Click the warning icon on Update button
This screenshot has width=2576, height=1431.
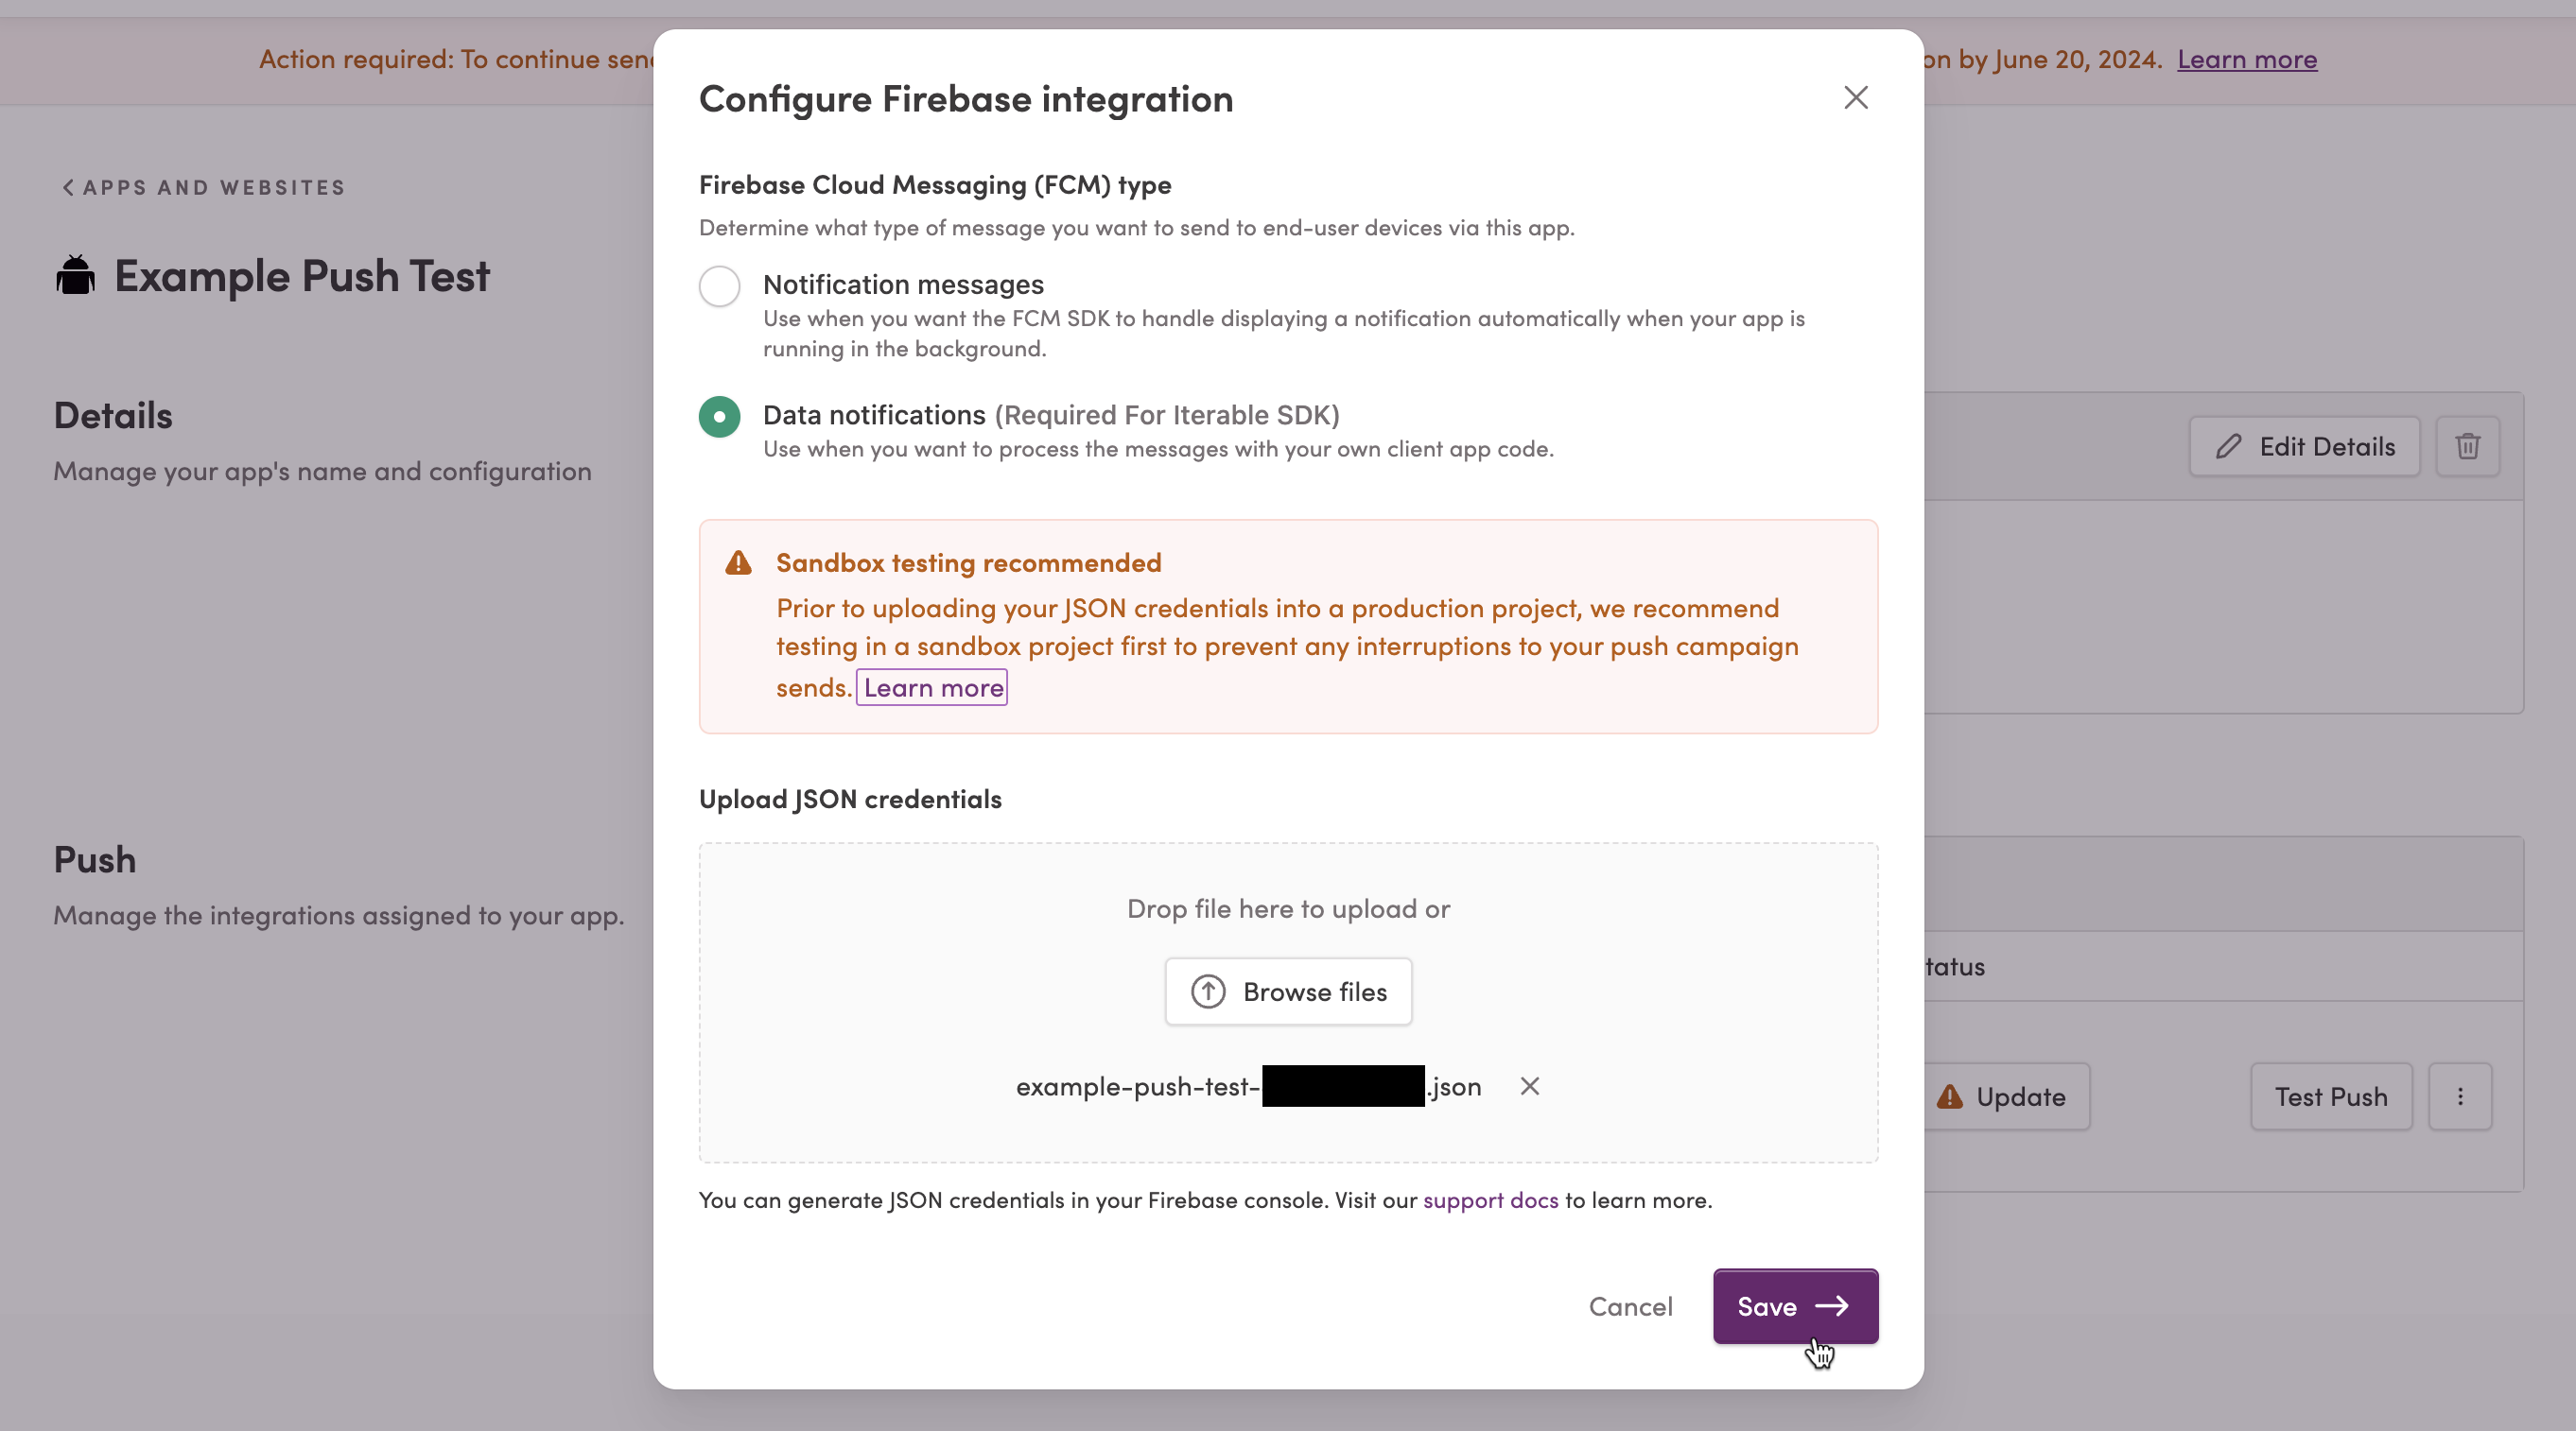[1949, 1097]
